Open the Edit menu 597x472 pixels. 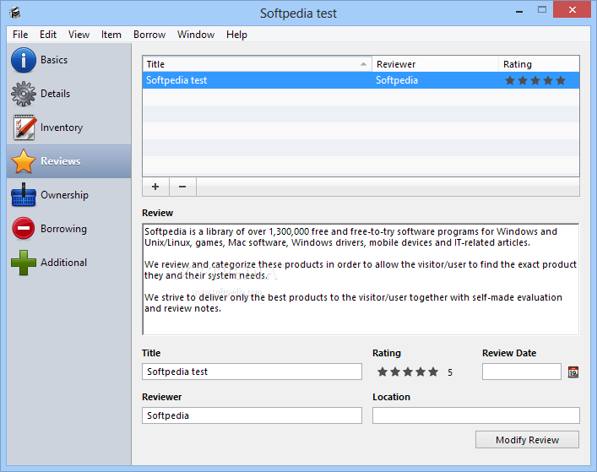(x=48, y=35)
